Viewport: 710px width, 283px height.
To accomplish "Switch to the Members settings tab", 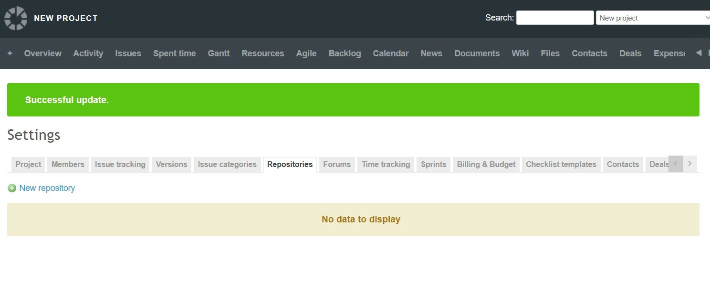I will 68,164.
